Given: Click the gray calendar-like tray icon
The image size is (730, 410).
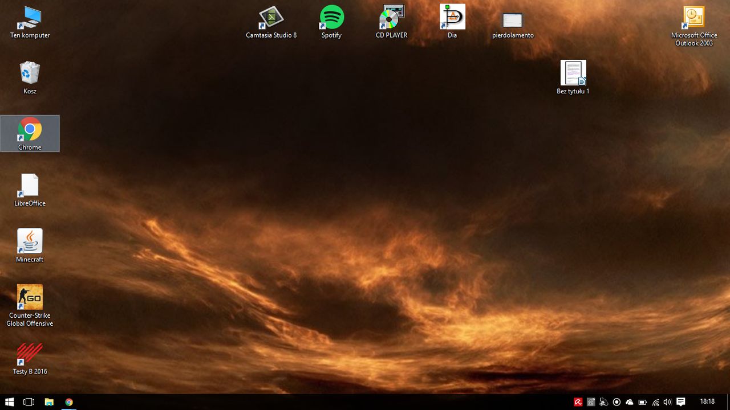Looking at the screenshot, I should click(591, 402).
